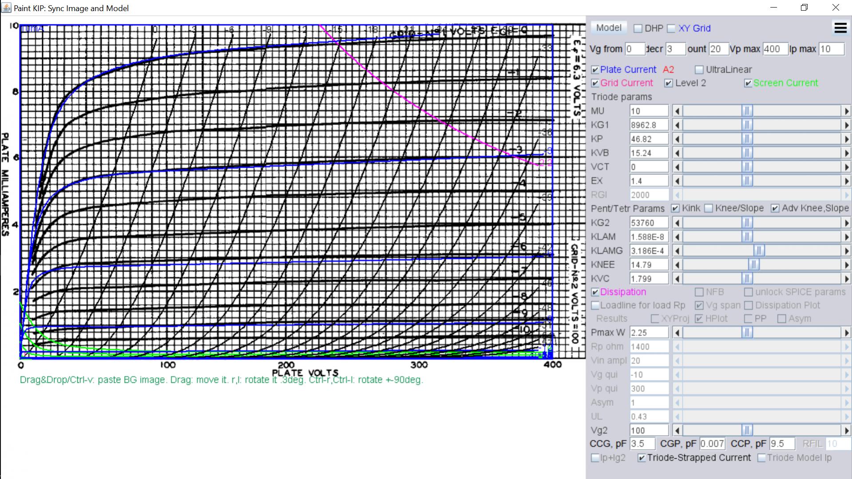The width and height of the screenshot is (852, 479).
Task: Click the Java app icon in title bar
Action: [x=6, y=8]
